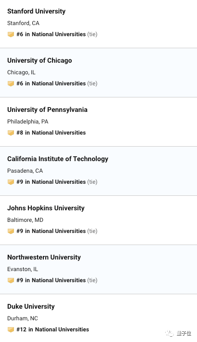Open the California Institute of Technology link

click(x=58, y=159)
